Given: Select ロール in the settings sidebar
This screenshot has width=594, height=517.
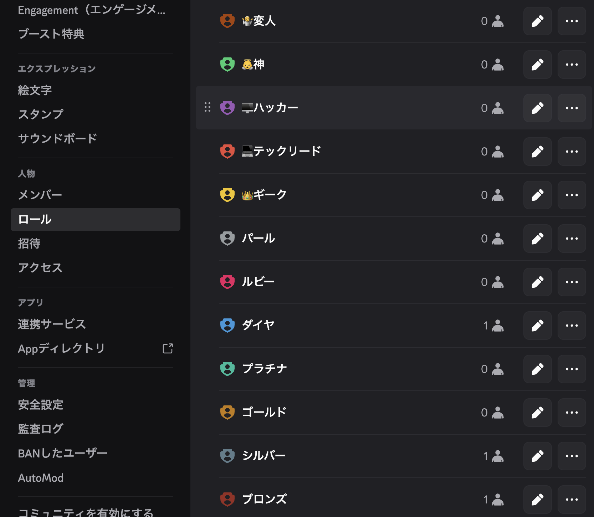Looking at the screenshot, I should [x=35, y=220].
